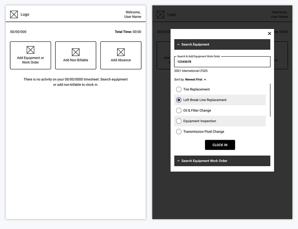Select the Equipment Inspection option
Screen dimensions: 298x229
179,121
